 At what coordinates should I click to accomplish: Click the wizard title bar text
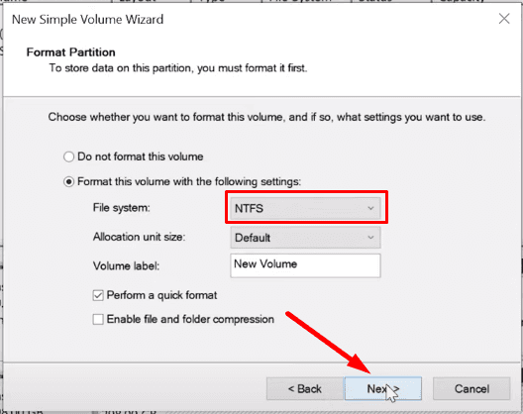88,20
